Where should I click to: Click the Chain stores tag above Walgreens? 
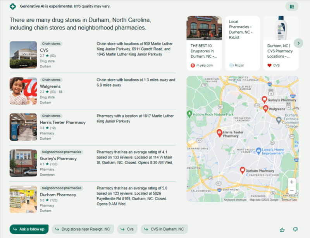(x=51, y=80)
